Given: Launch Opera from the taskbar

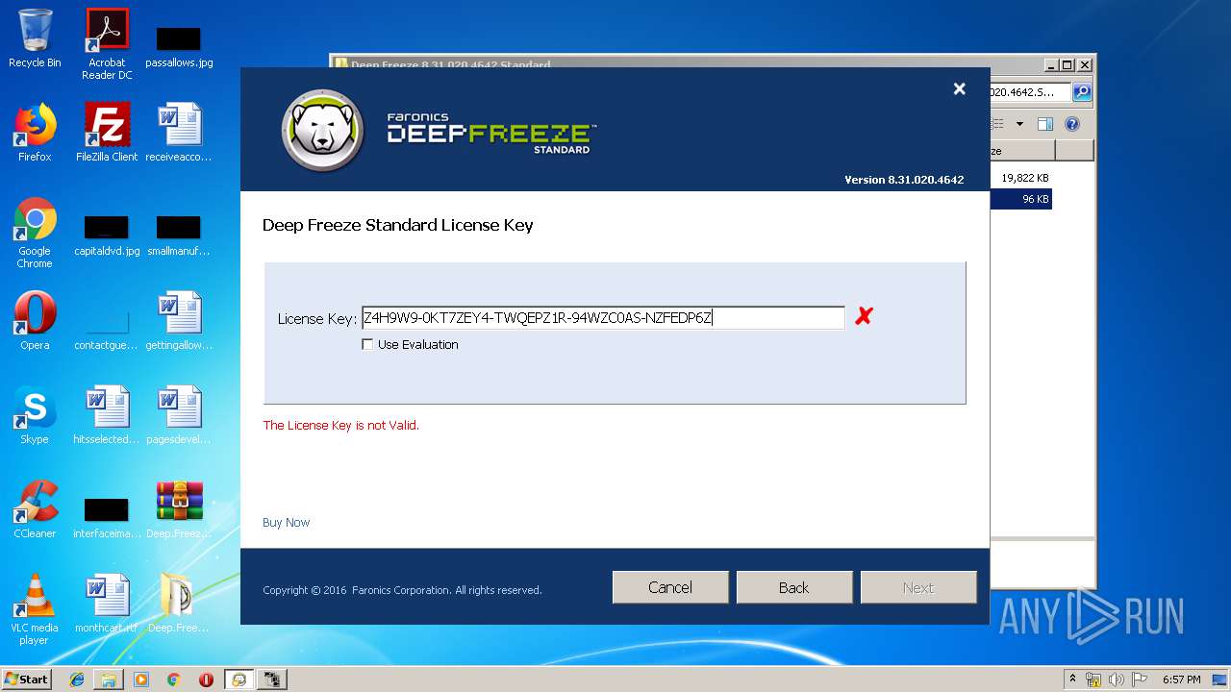Looking at the screenshot, I should [x=206, y=680].
